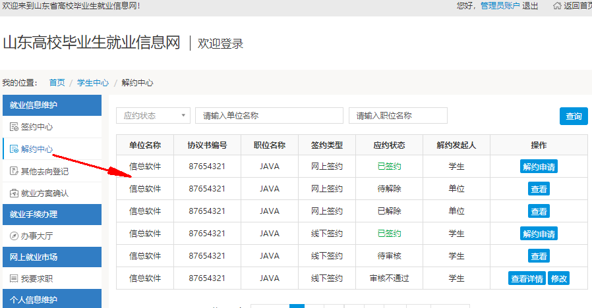592x308 pixels.
Task: Click the 办事大厅 compass icon
Action: tap(14, 236)
